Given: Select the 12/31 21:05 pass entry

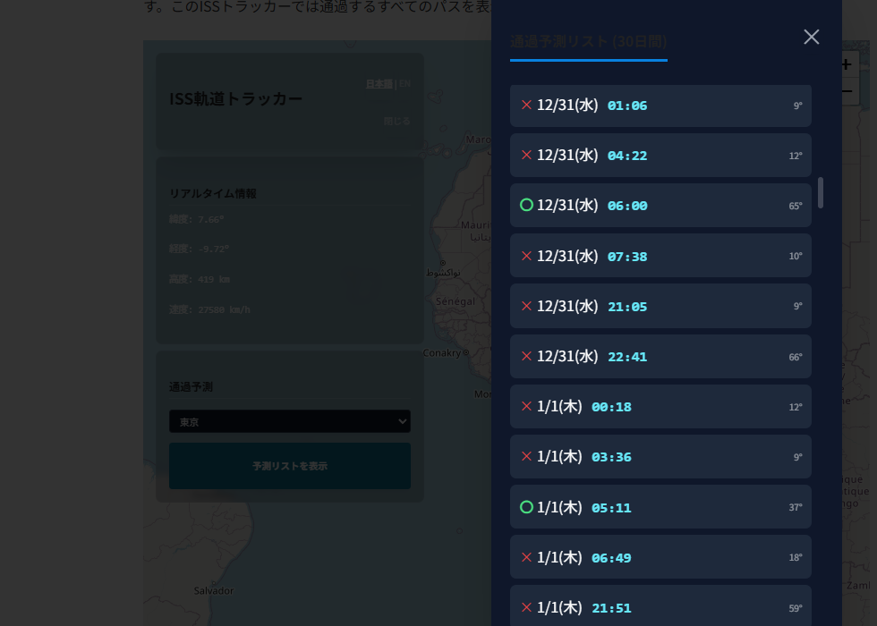Looking at the screenshot, I should click(x=660, y=307).
